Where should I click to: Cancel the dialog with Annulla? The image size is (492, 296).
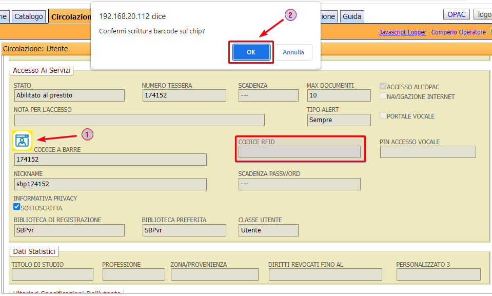(293, 52)
